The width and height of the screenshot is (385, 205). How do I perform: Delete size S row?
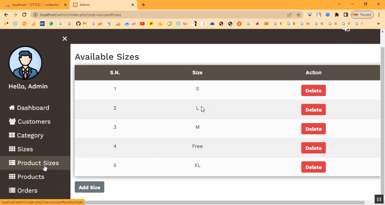click(x=313, y=91)
